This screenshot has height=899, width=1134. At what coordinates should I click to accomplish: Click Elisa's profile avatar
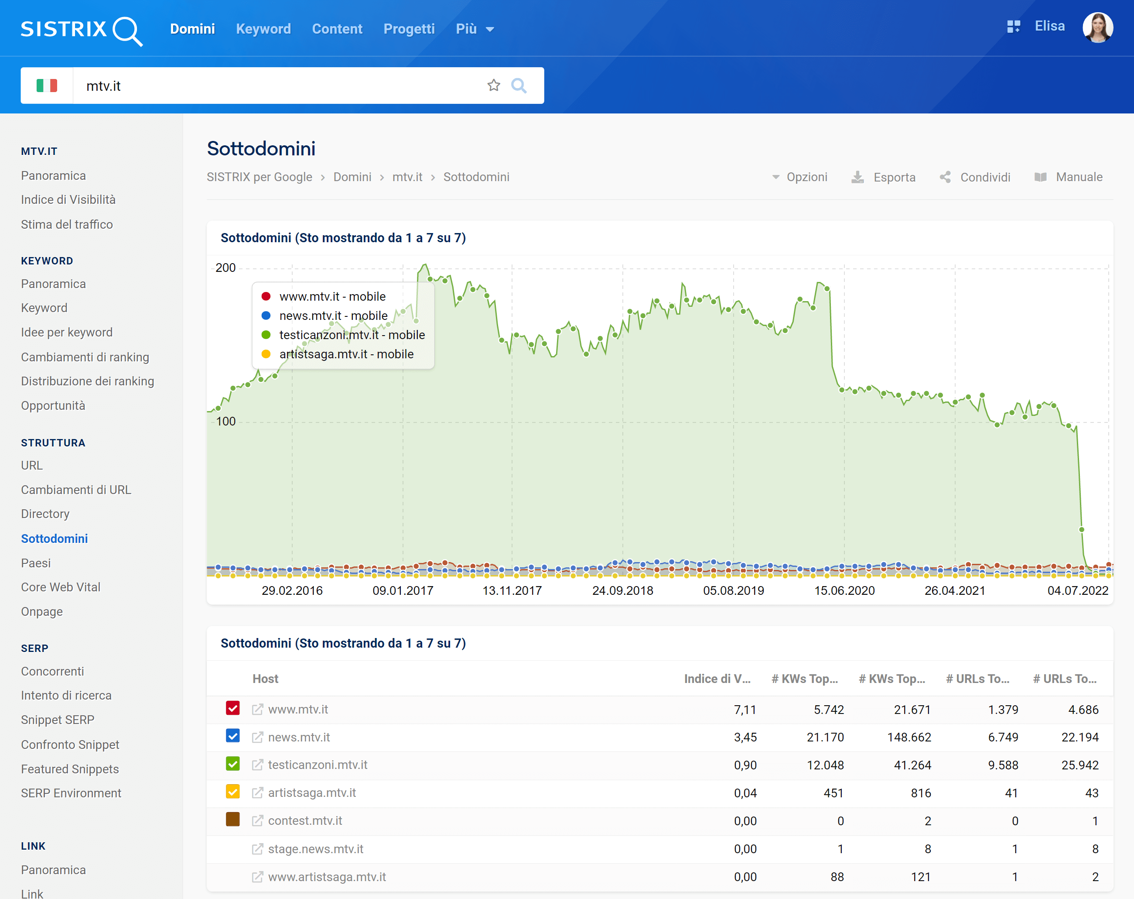(1098, 27)
